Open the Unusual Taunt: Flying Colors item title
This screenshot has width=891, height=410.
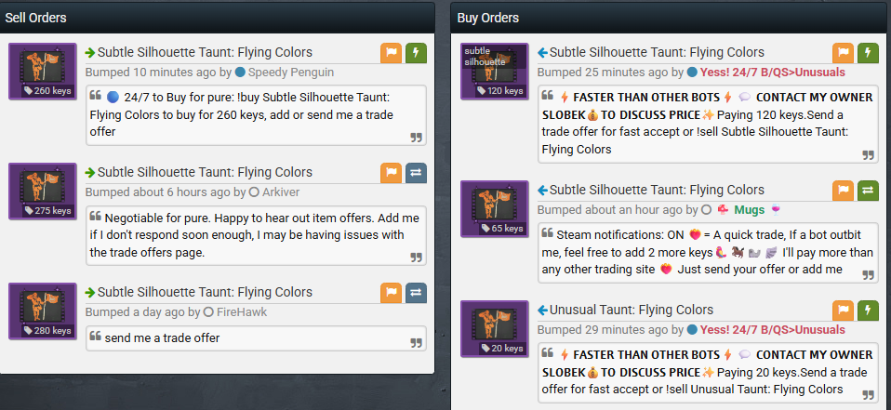point(631,310)
